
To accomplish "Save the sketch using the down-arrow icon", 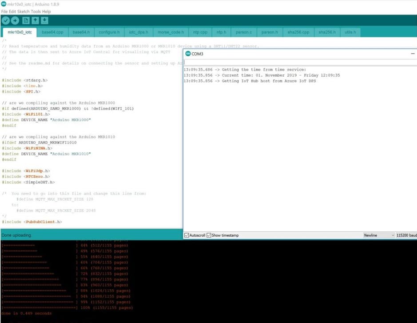I will click(x=45, y=20).
